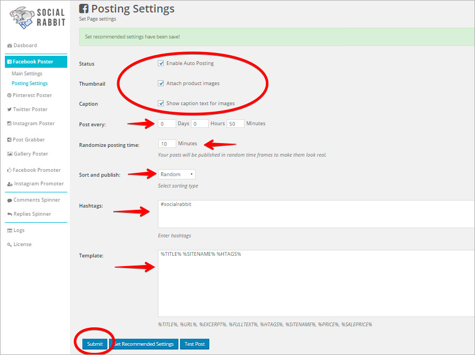Click Set Recommended Settings button
This screenshot has width=475, height=355.
pos(144,344)
